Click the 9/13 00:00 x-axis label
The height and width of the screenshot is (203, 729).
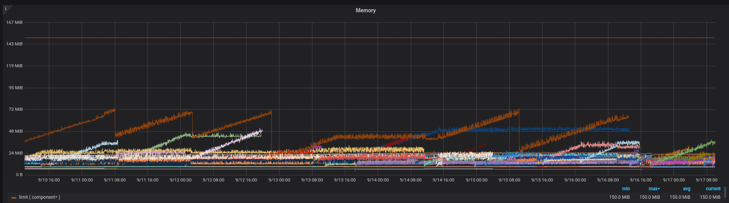point(279,180)
